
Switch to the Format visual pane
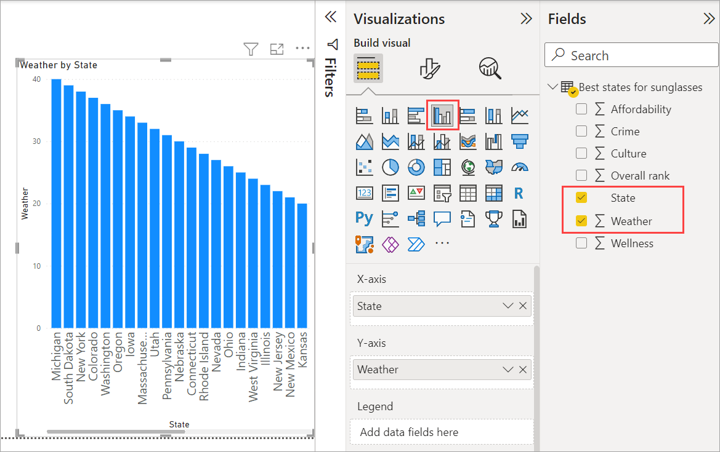(429, 68)
